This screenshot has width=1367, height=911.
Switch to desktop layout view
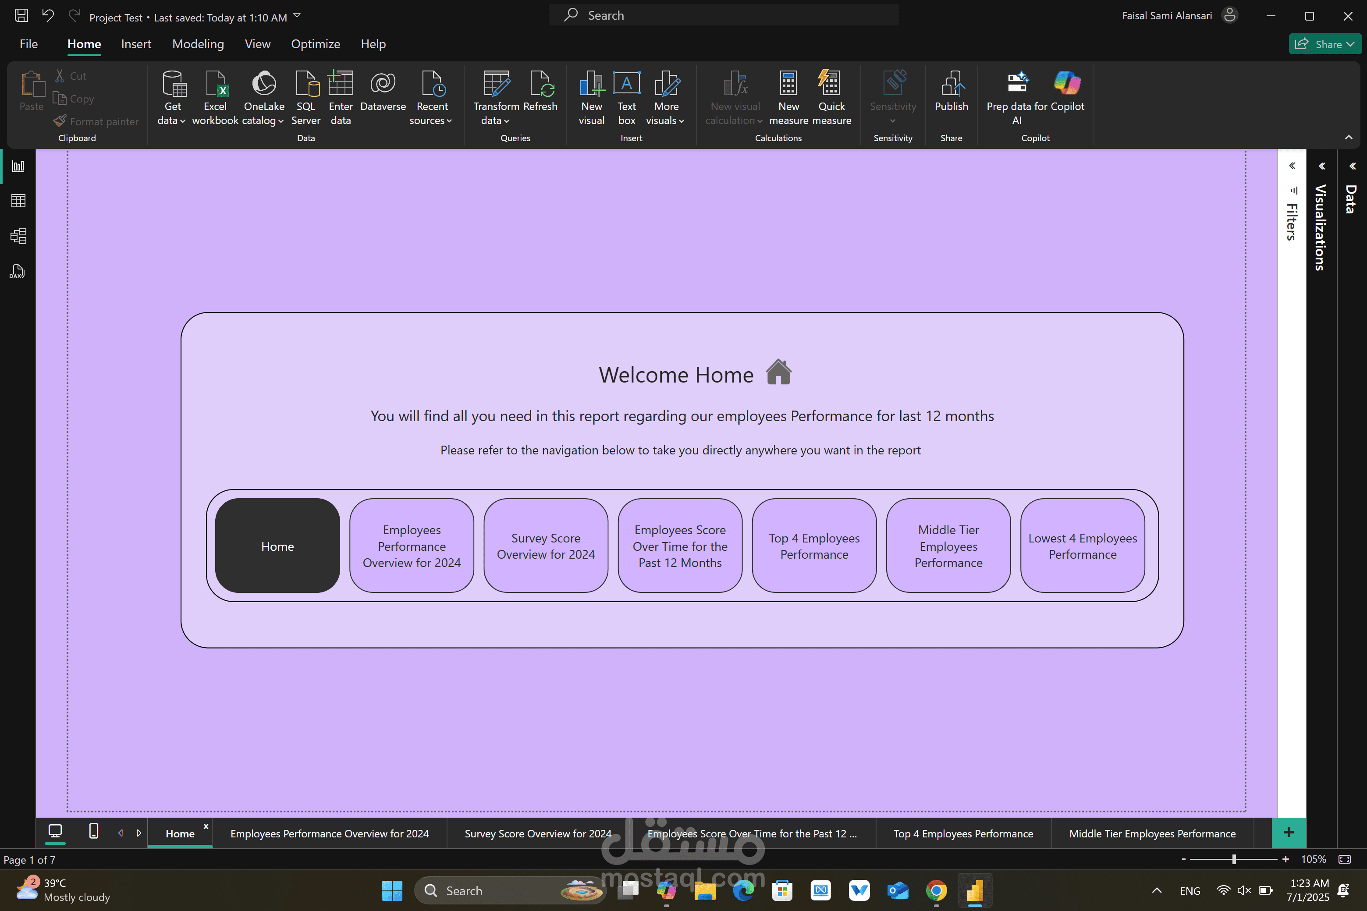[x=55, y=831]
